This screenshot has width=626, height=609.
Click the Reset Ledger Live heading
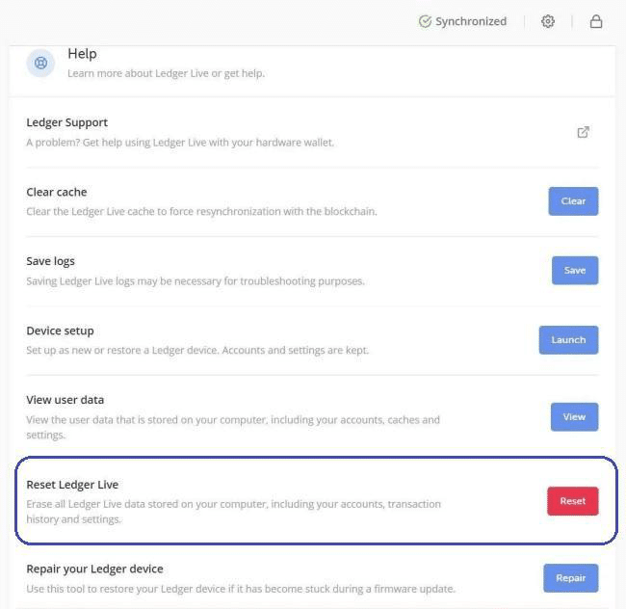[72, 485]
